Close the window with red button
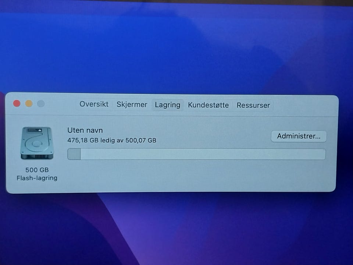 coord(17,103)
